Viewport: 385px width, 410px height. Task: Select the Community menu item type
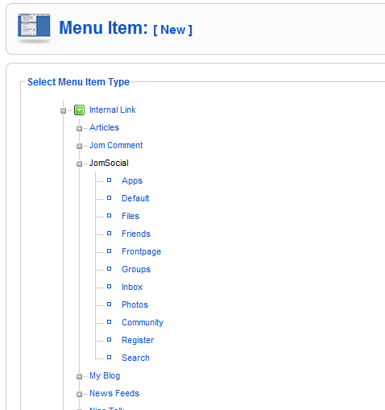[143, 322]
